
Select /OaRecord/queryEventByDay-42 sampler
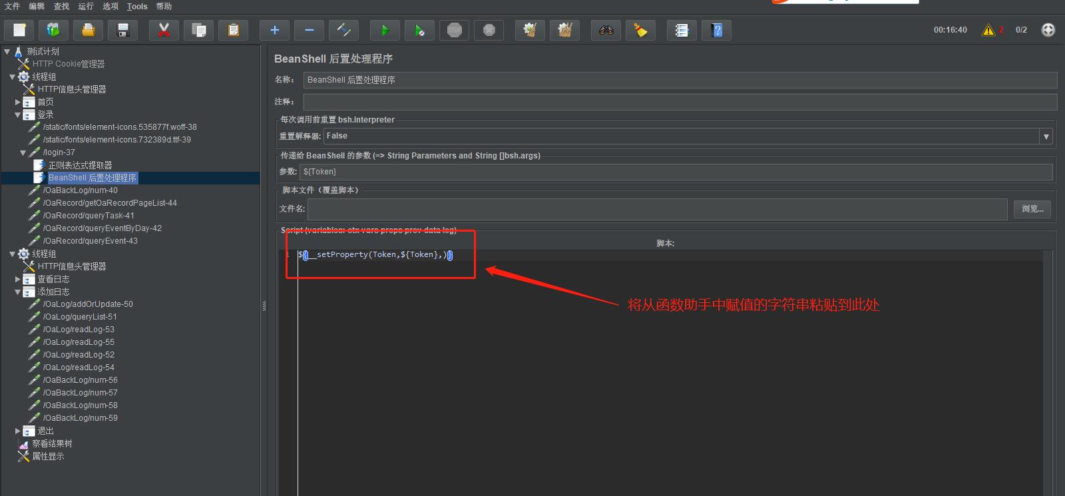102,228
